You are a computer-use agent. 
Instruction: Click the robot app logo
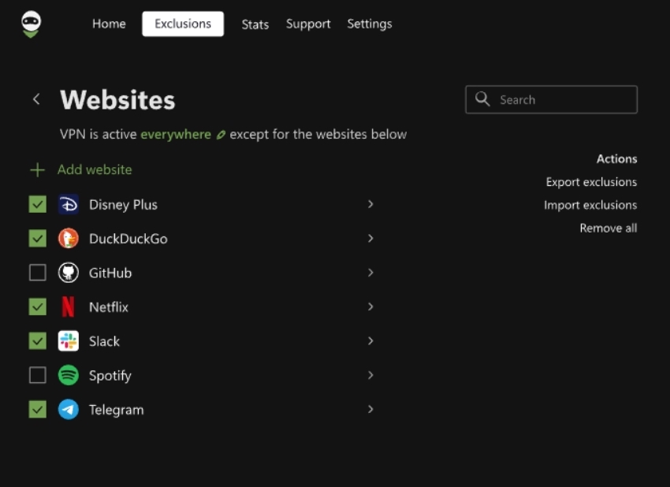coord(31,24)
